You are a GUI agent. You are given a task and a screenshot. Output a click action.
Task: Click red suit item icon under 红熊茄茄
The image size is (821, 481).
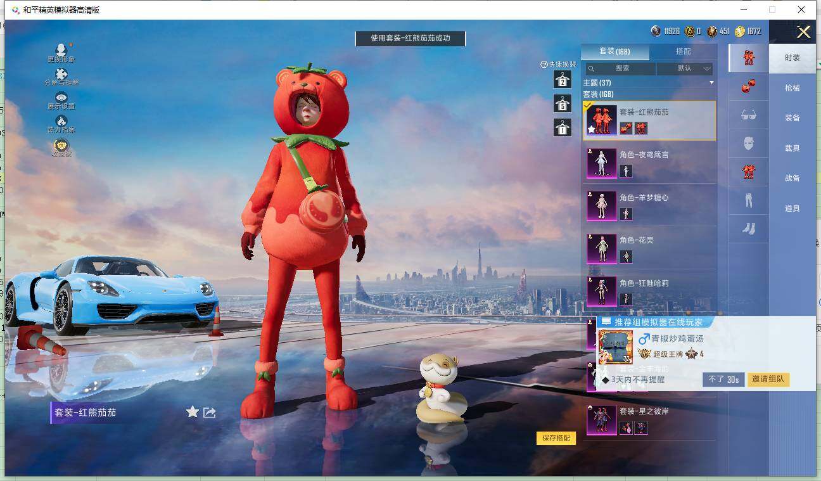(x=641, y=129)
